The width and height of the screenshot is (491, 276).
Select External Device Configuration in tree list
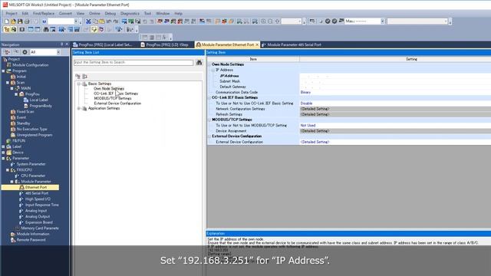point(117,103)
